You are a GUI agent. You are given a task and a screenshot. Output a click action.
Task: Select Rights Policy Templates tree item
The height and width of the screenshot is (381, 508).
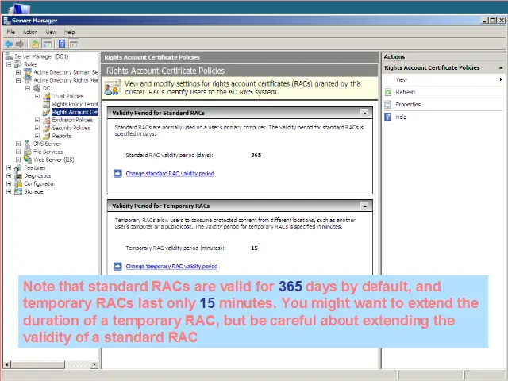[75, 104]
